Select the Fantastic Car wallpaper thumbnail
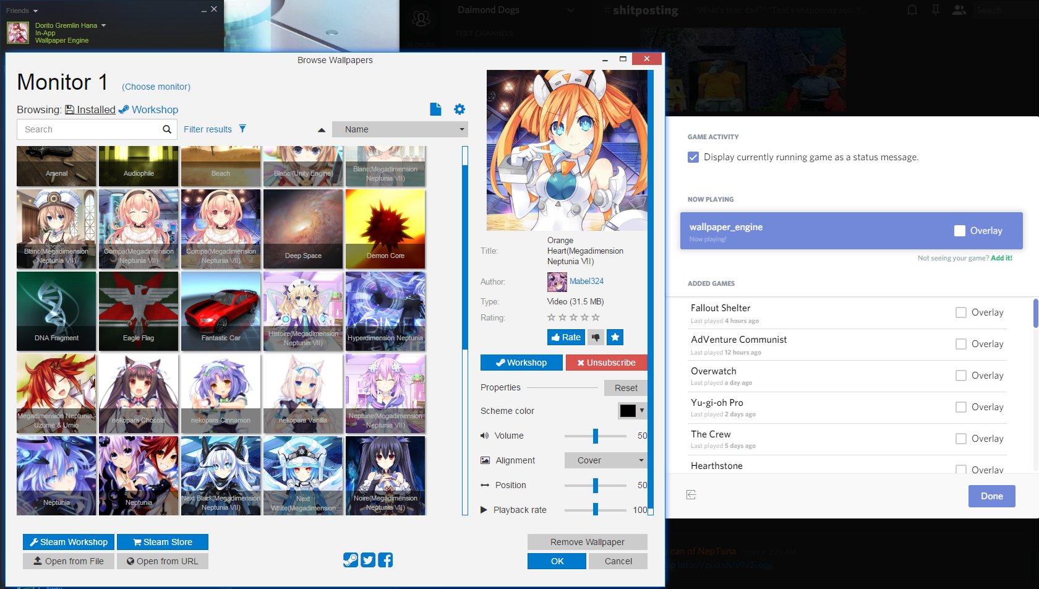 (221, 311)
